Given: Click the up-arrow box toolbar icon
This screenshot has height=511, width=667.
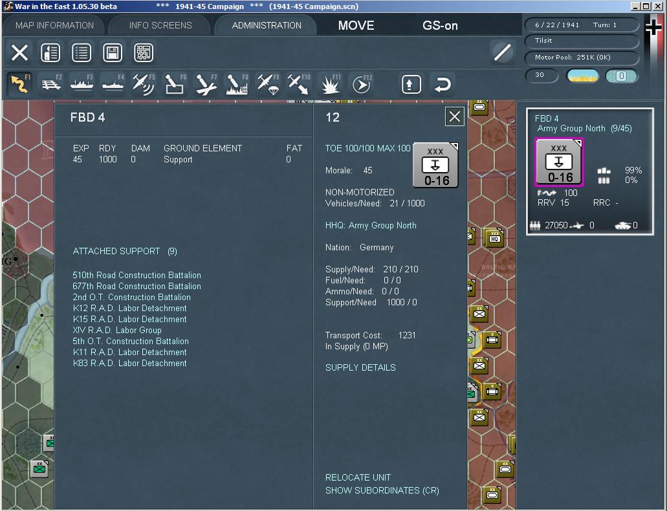Looking at the screenshot, I should [x=411, y=84].
